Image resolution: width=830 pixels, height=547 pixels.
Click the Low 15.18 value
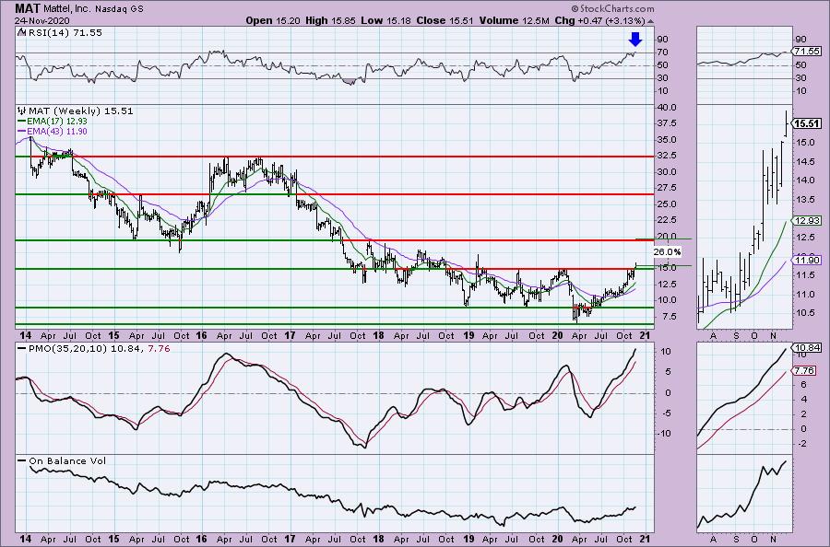[386, 20]
